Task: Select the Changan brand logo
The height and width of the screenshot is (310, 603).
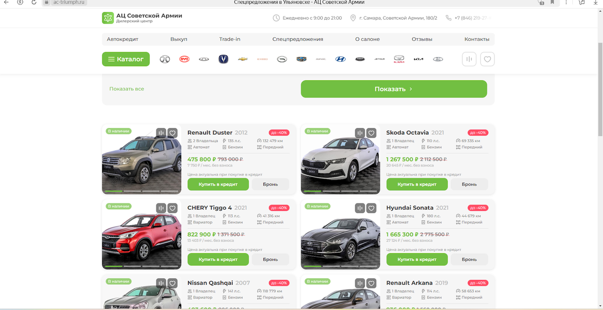Action: click(223, 59)
